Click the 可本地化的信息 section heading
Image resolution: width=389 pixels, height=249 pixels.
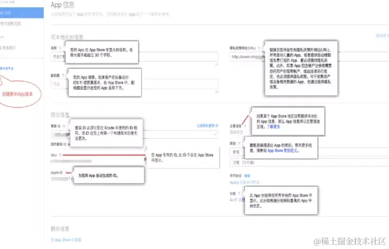pyautogui.click(x=67, y=37)
